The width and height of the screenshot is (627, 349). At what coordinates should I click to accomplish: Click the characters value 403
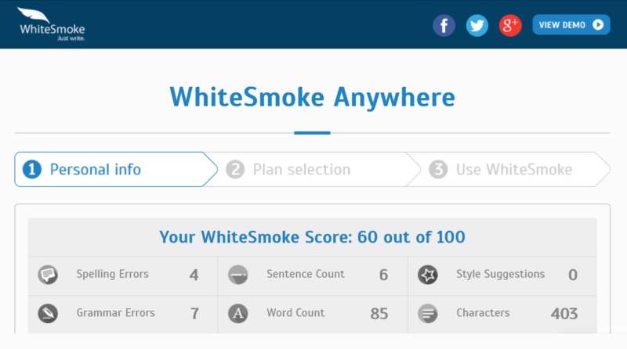[564, 314]
